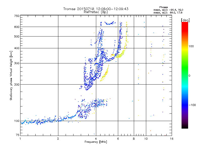Click y-axis tick label '300'

pyautogui.click(x=17, y=63)
